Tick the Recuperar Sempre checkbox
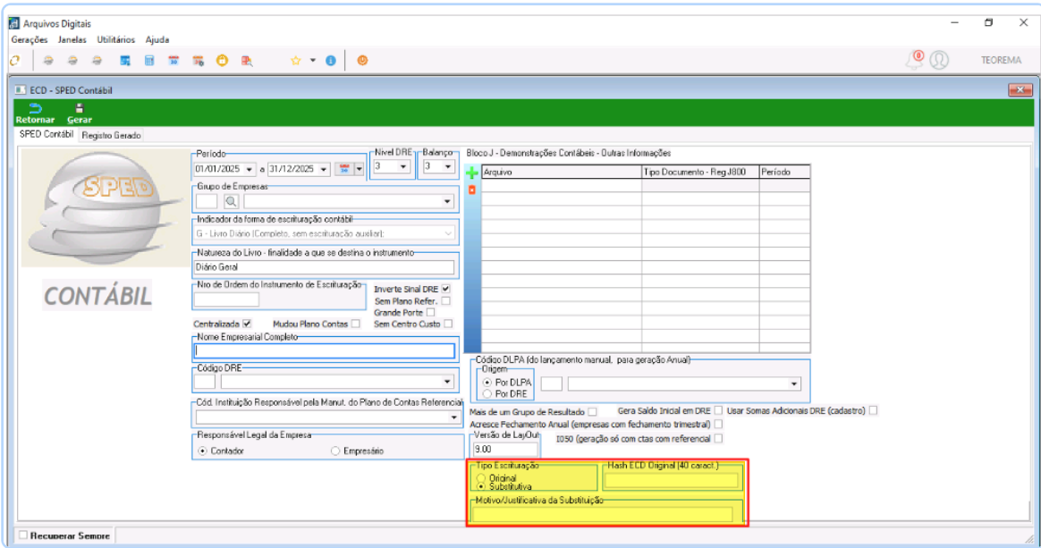Viewport: 1041px width, 548px height. point(23,535)
